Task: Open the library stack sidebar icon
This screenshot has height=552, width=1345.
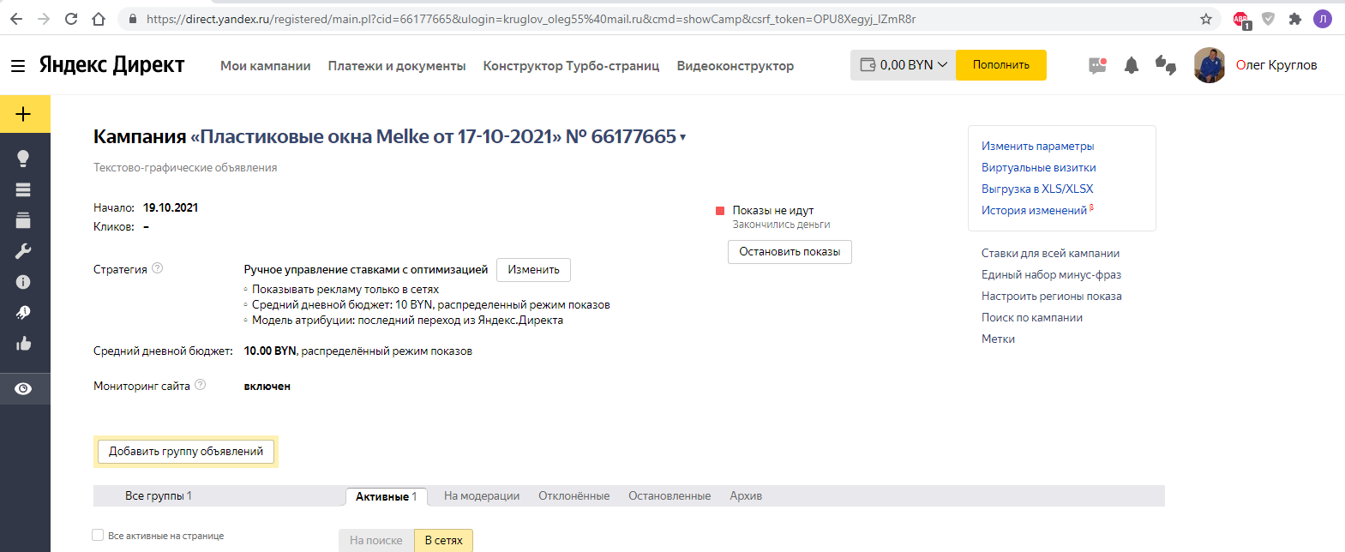Action: (23, 220)
